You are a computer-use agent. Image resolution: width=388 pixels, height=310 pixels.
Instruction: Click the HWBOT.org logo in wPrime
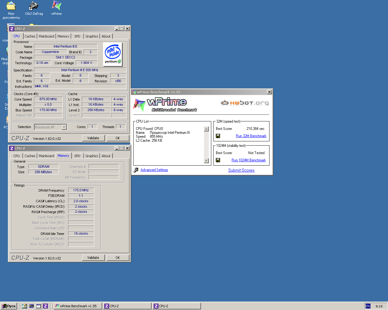[x=245, y=103]
